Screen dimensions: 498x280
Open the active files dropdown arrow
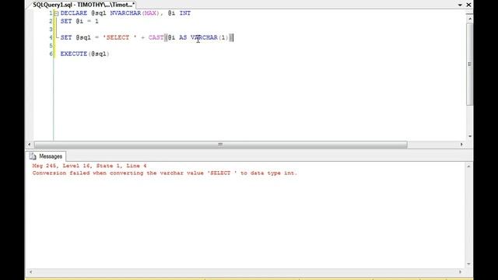[460, 5]
